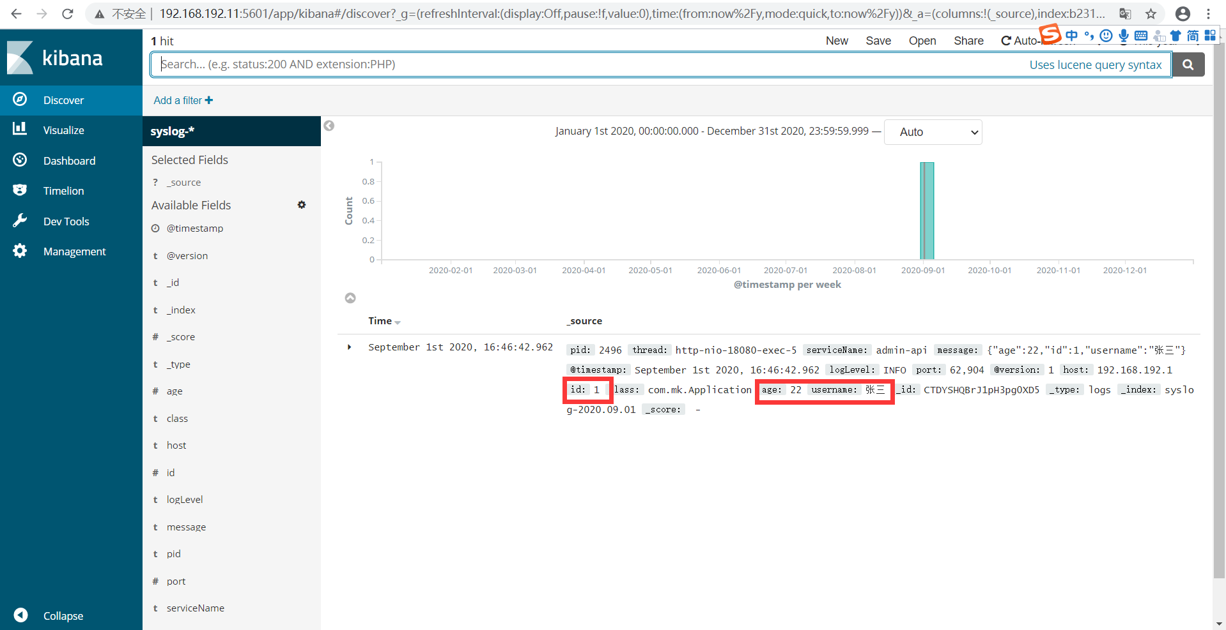This screenshot has width=1226, height=630.
Task: Open the Discover compass icon in sidebar
Action: click(20, 100)
